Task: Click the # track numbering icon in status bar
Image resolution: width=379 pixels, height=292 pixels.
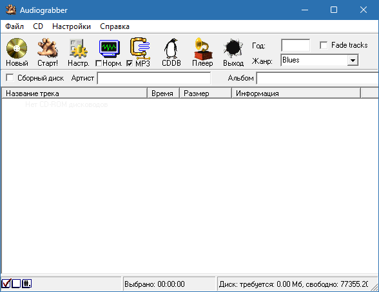Action: tap(26, 284)
